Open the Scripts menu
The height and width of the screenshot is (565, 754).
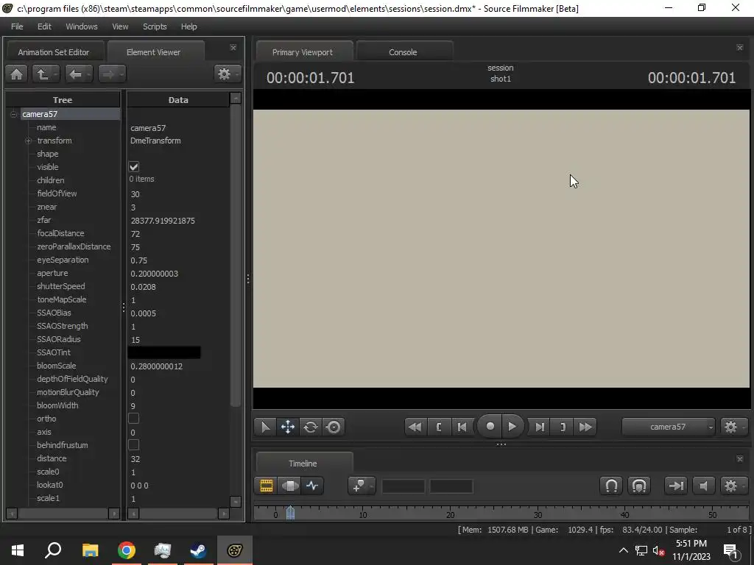[155, 26]
